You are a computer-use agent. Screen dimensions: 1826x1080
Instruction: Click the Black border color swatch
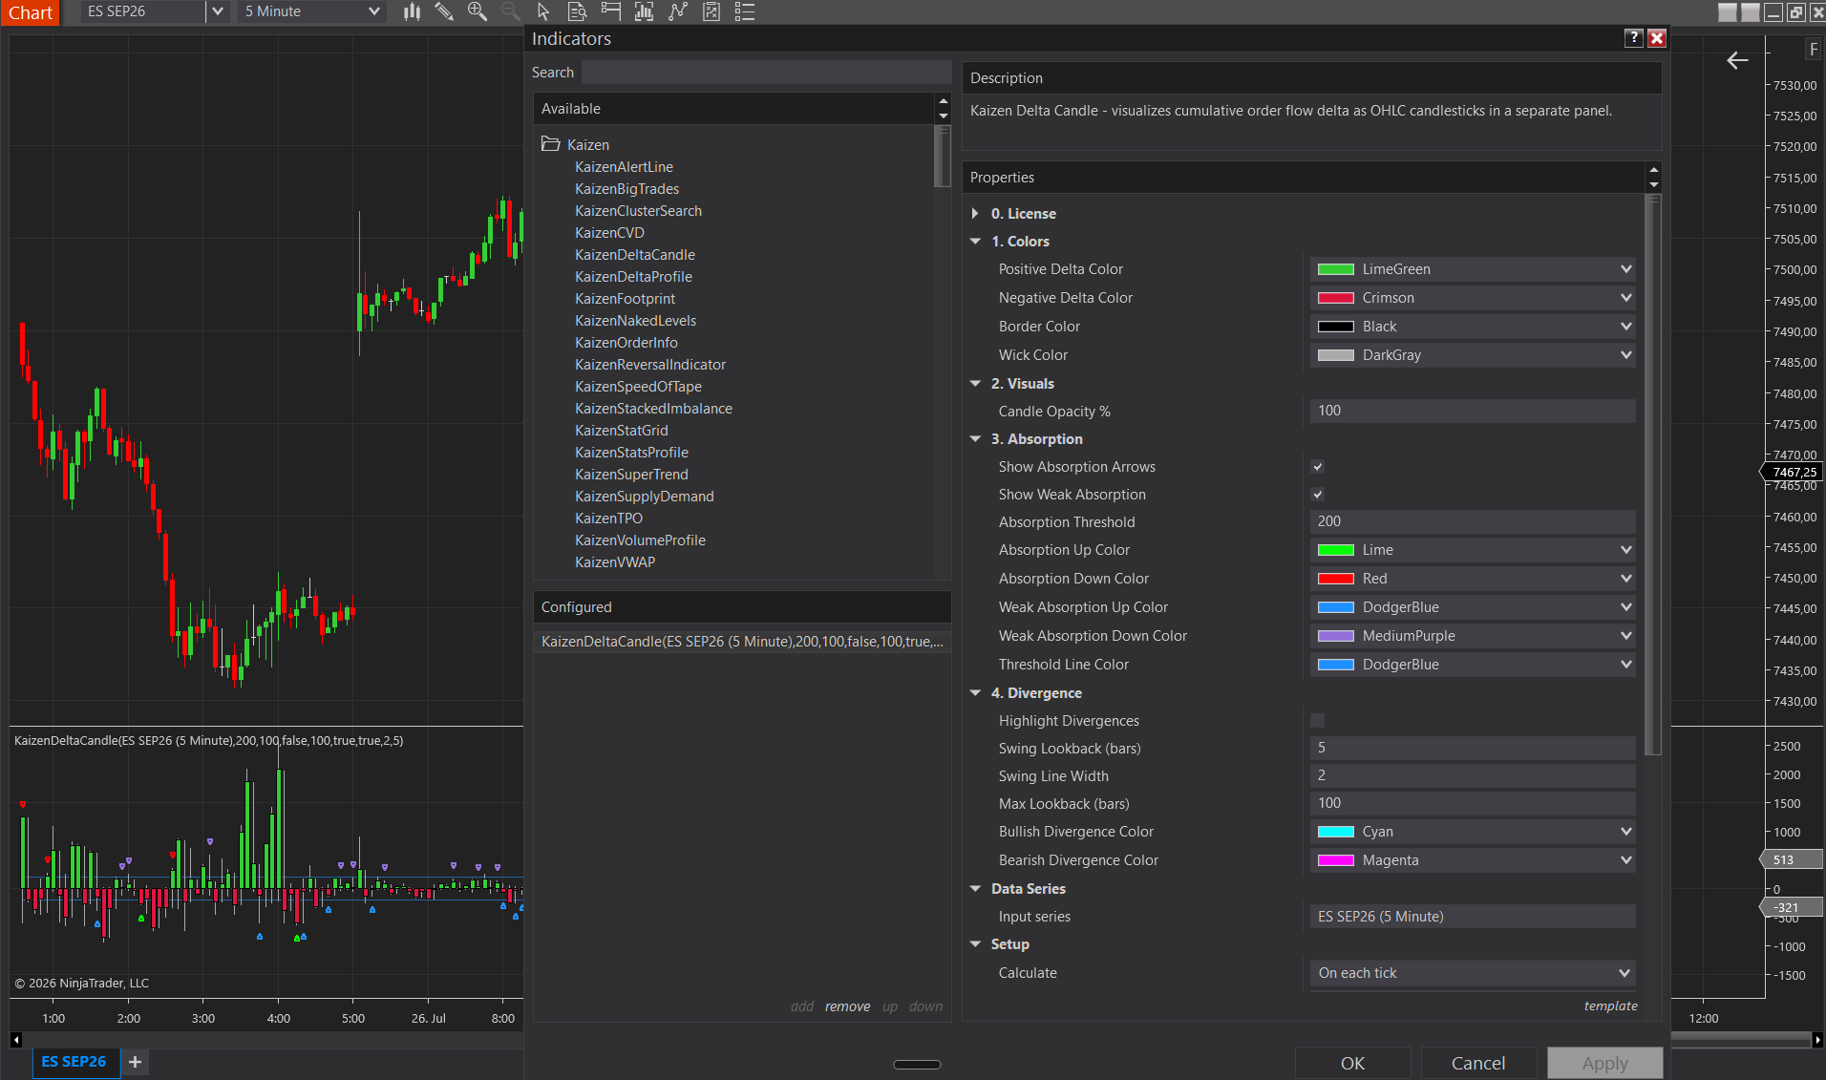point(1336,327)
